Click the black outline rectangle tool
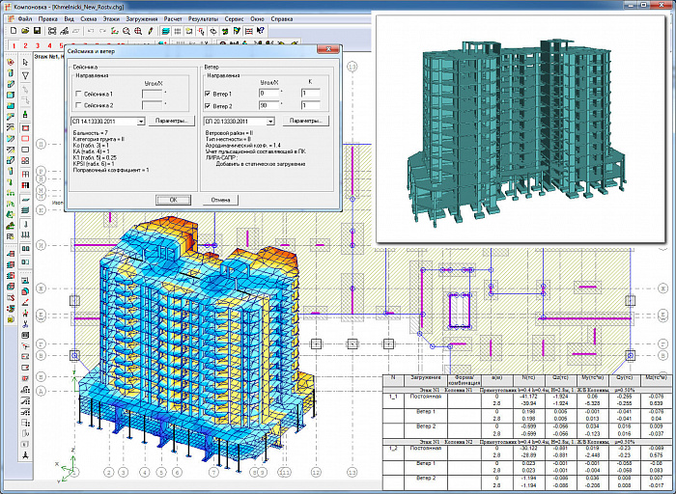Image resolution: width=676 pixels, height=494 pixels. click(25, 150)
